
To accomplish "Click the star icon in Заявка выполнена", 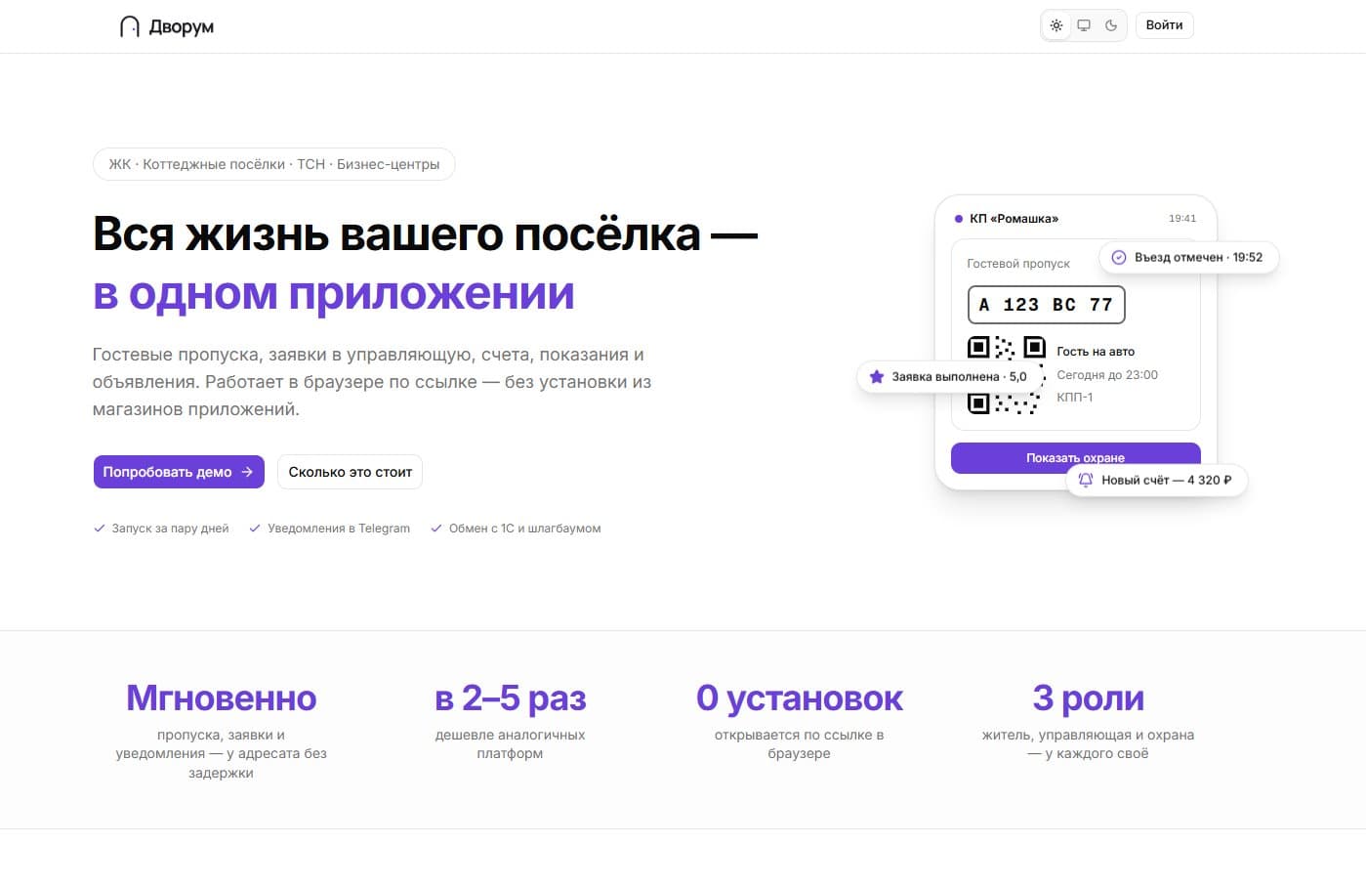I will (876, 377).
